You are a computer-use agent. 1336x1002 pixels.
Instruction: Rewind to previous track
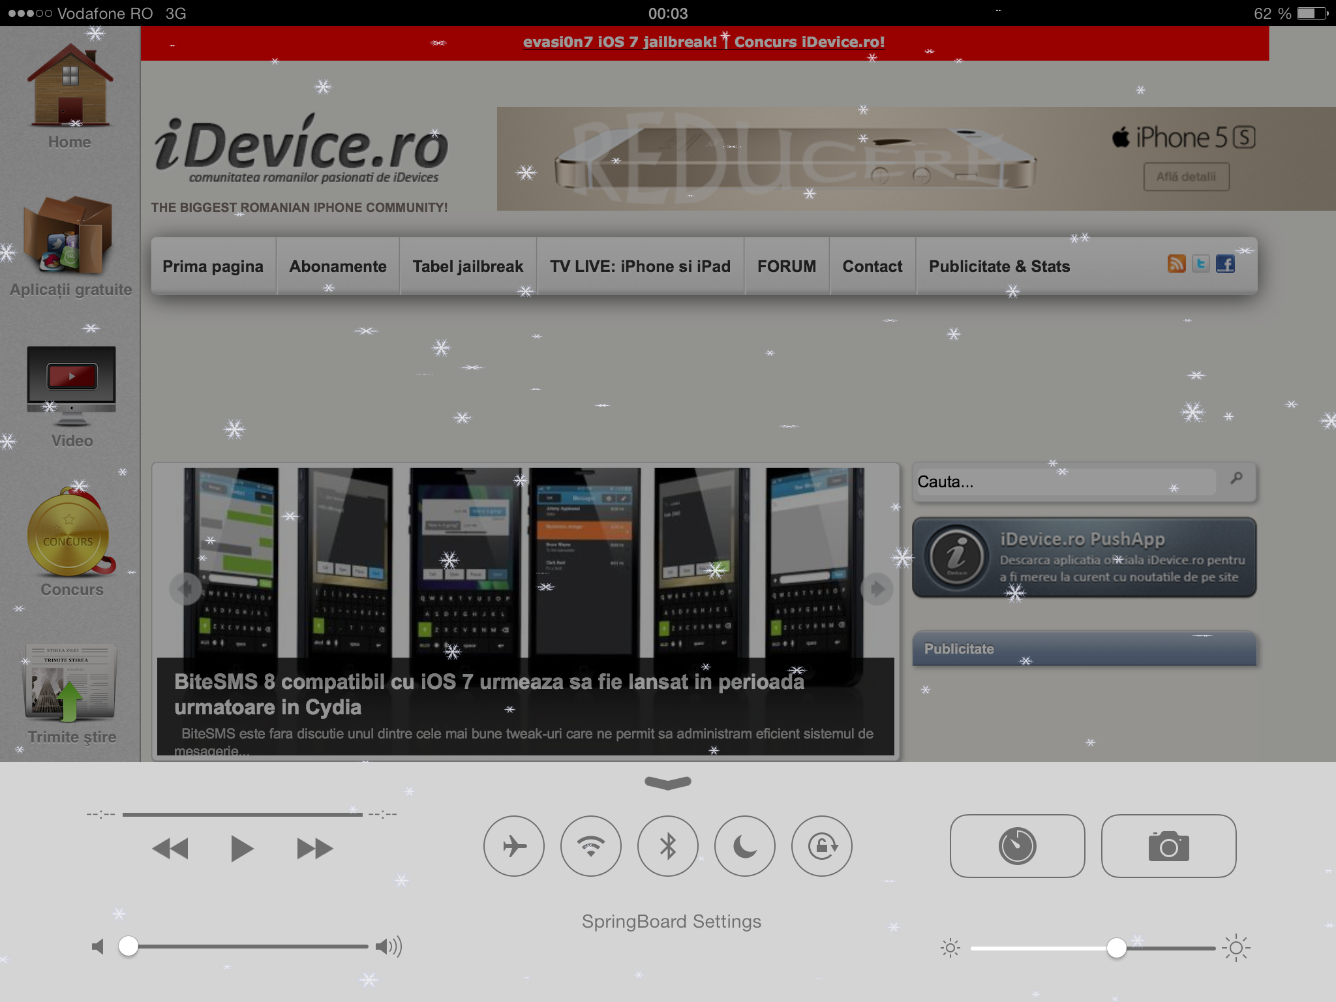point(170,849)
